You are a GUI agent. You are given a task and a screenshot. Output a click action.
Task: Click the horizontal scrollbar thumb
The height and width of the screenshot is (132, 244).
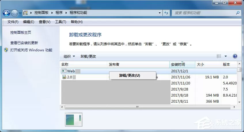pyautogui.click(x=148, y=107)
